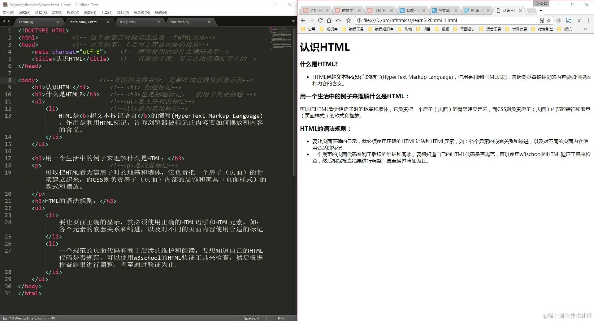
Task: Open the Spaces: 4 indentation selector
Action: (x=251, y=318)
